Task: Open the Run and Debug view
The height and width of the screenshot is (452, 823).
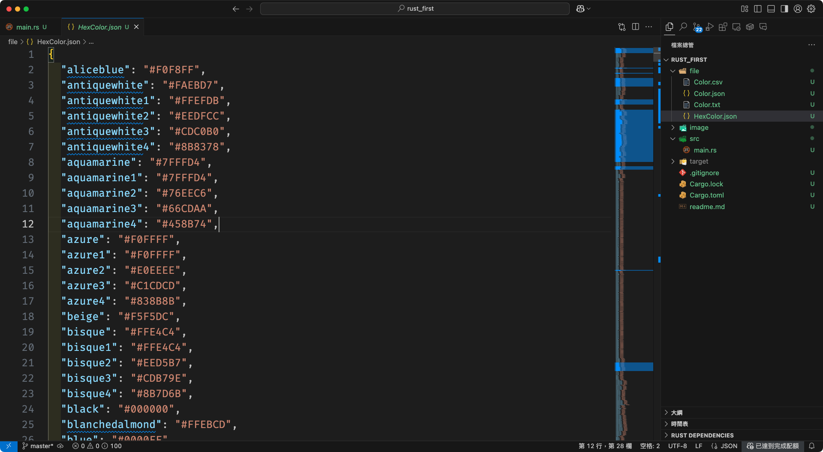Action: point(709,27)
